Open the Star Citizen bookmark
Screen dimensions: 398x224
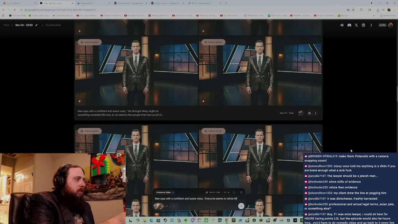click(278, 16)
